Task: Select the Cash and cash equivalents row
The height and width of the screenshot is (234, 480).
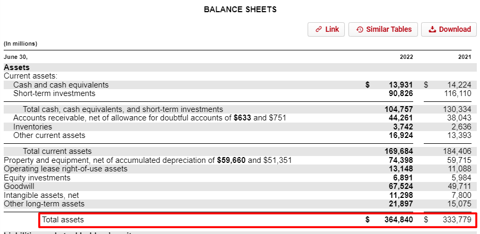Action: click(x=61, y=85)
